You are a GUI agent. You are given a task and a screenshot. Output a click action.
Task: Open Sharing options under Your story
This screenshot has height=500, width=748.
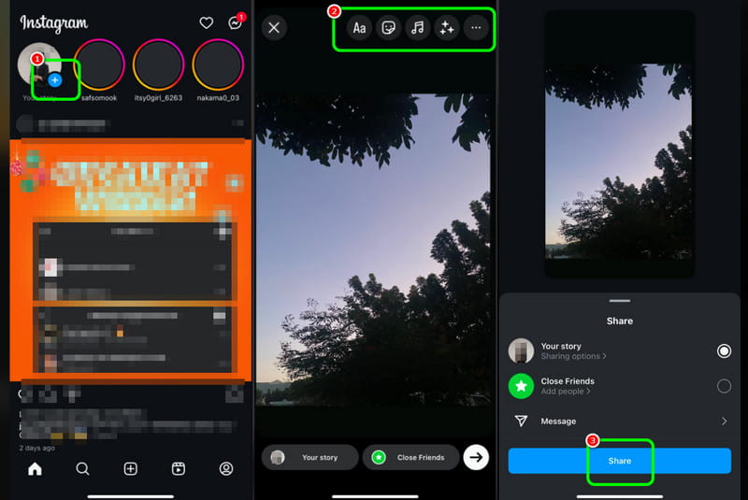573,357
